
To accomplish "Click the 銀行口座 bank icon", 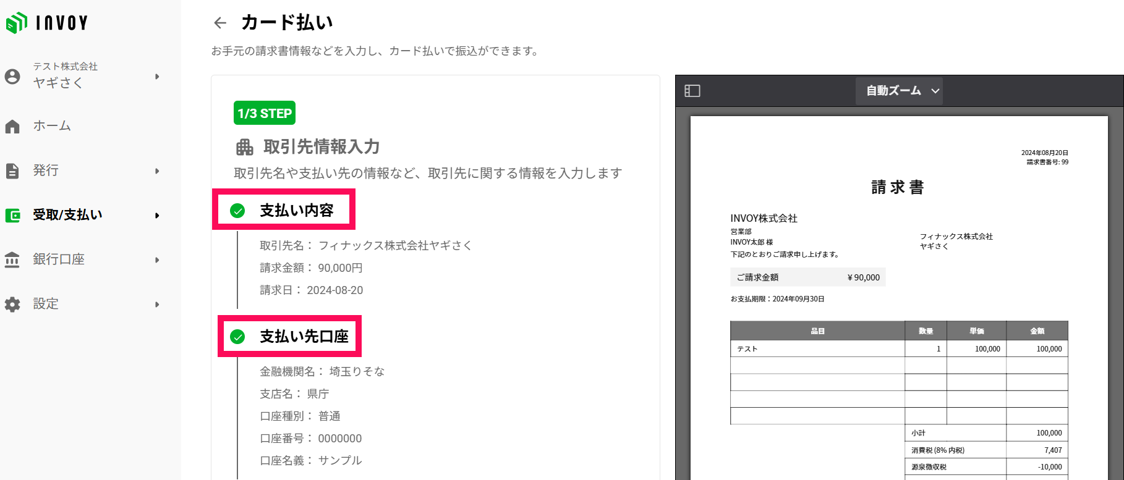I will tap(12, 259).
